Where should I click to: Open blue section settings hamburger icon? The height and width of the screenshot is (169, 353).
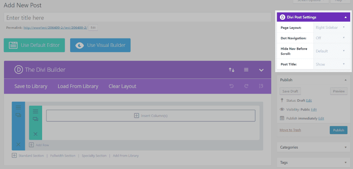point(18,107)
